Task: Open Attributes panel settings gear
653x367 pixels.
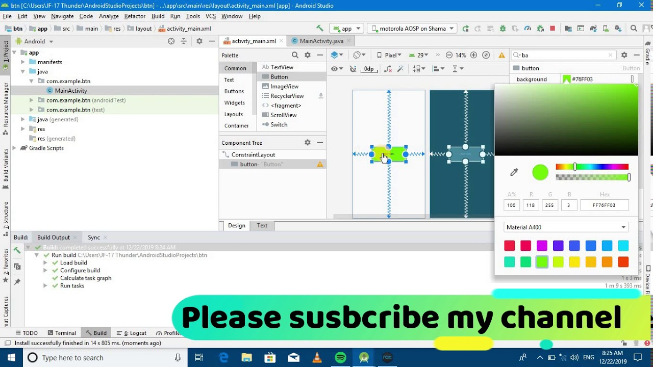Action: point(624,55)
